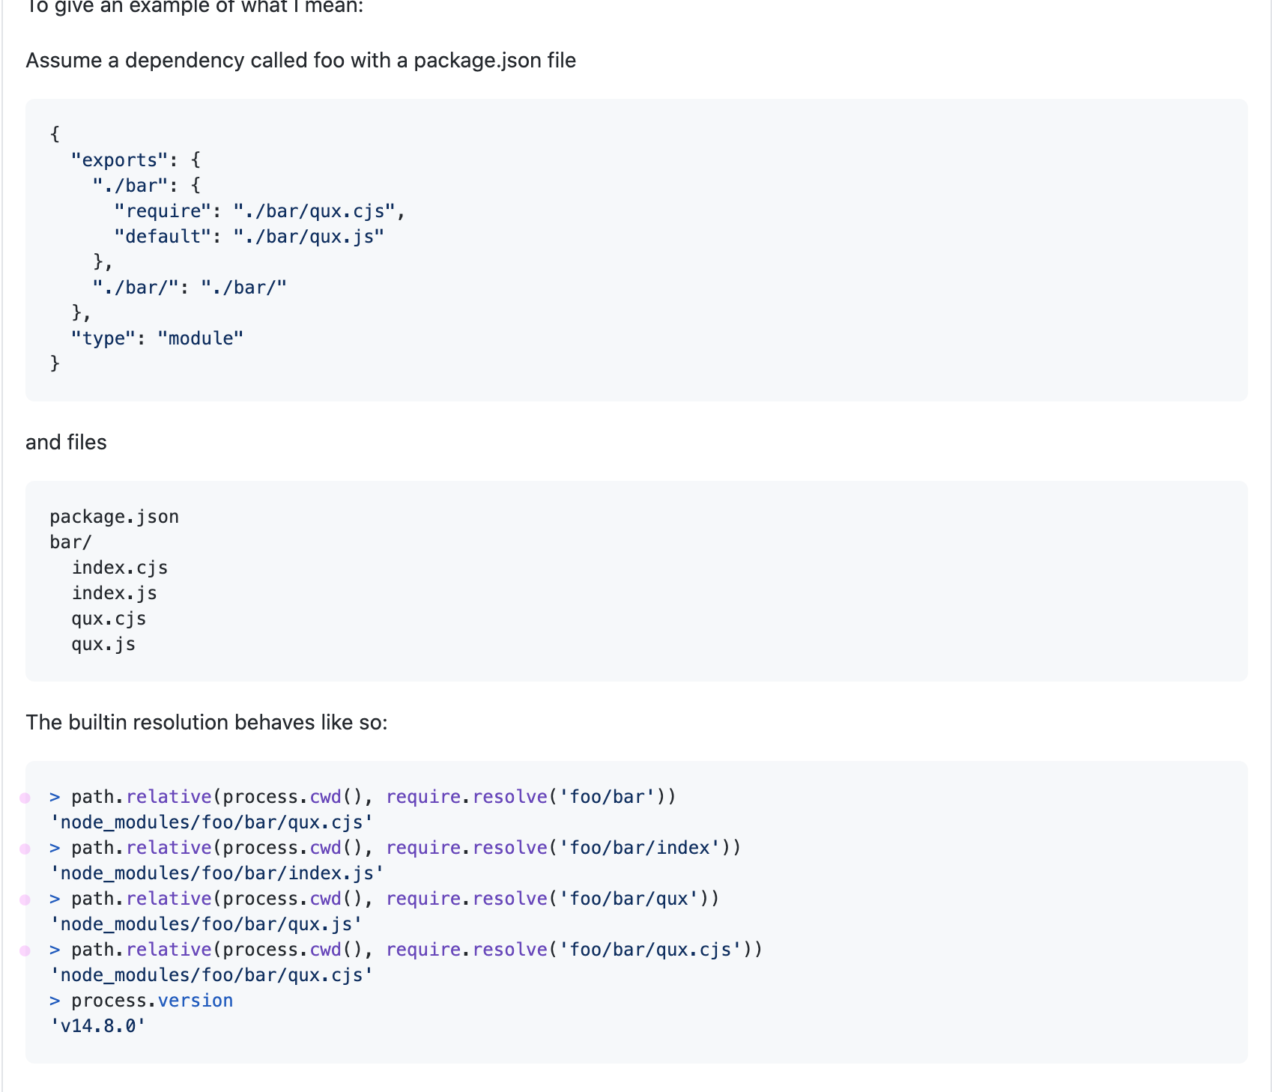Click qux.js in the files list
This screenshot has width=1272, height=1092.
(103, 644)
